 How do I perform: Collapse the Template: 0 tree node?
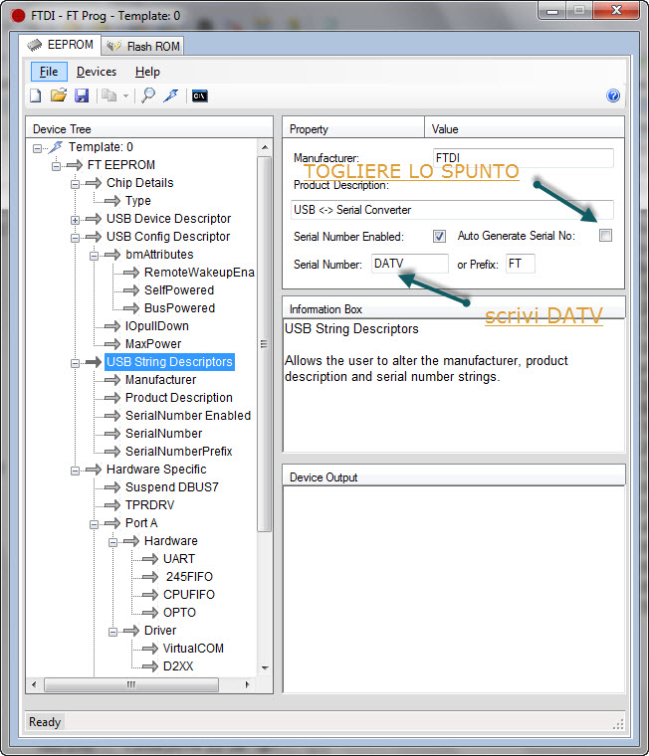[x=37, y=148]
